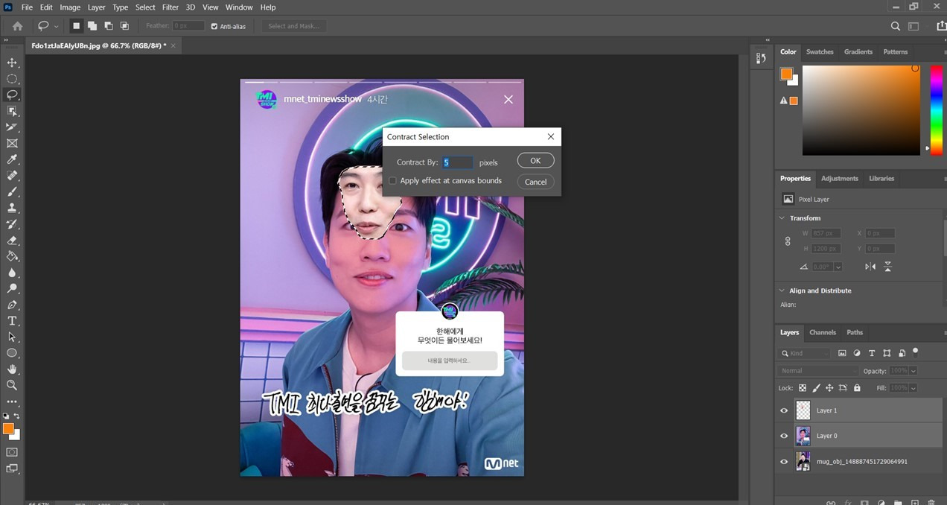Screen dimensions: 947x505
Task: Toggle Anti-alias in the options bar
Action: point(214,25)
